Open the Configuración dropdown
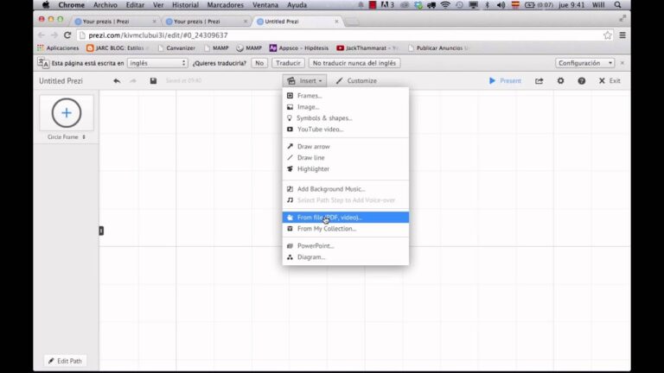Viewport: 664px width, 373px height. [x=584, y=63]
